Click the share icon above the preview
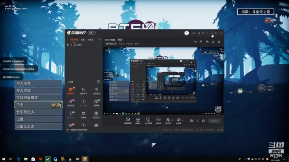289x162 pixels. [x=219, y=42]
